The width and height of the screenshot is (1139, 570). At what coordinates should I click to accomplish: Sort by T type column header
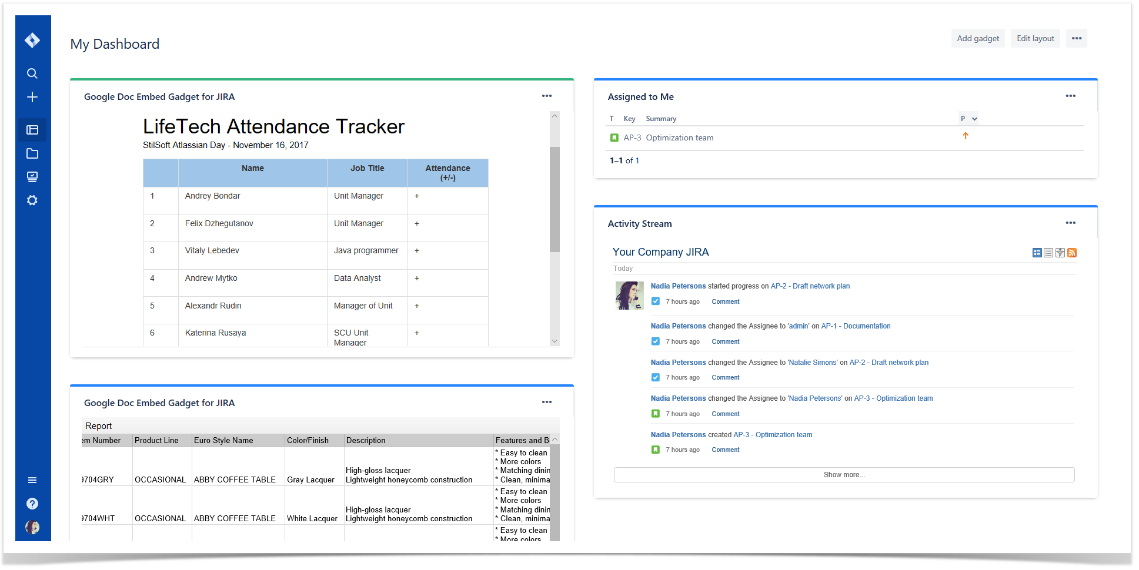pos(612,119)
